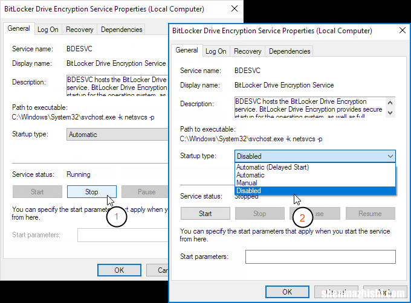Close the back properties window
The image size is (411, 303).
235,8
